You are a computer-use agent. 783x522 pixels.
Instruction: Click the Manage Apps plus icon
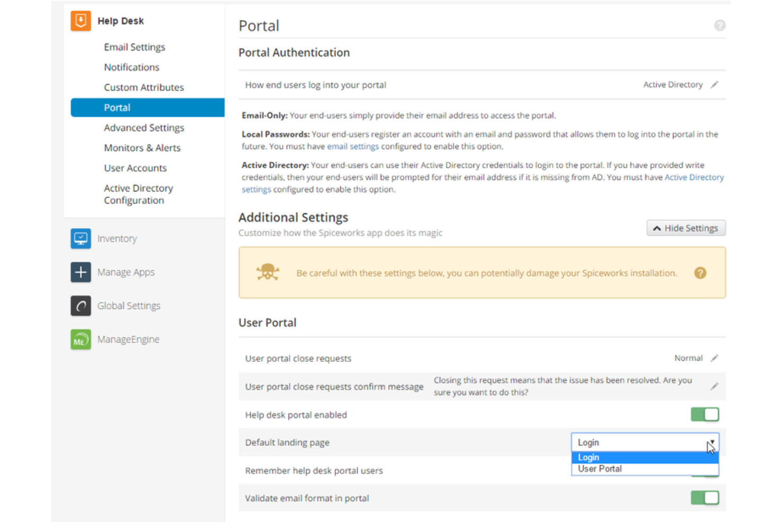tap(80, 272)
